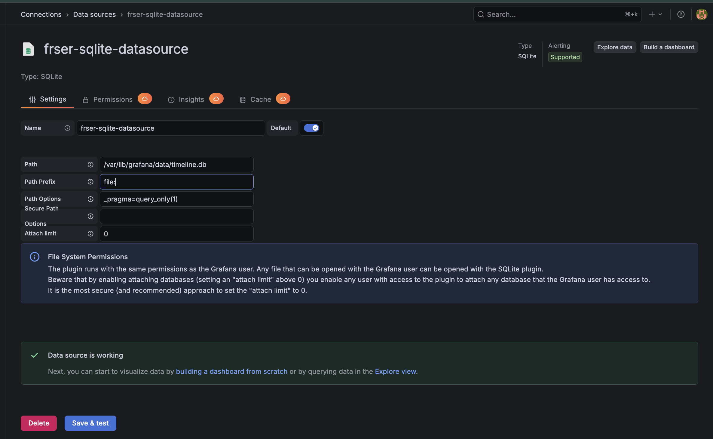
Task: Click the Build a dashboard button
Action: [x=669, y=47]
